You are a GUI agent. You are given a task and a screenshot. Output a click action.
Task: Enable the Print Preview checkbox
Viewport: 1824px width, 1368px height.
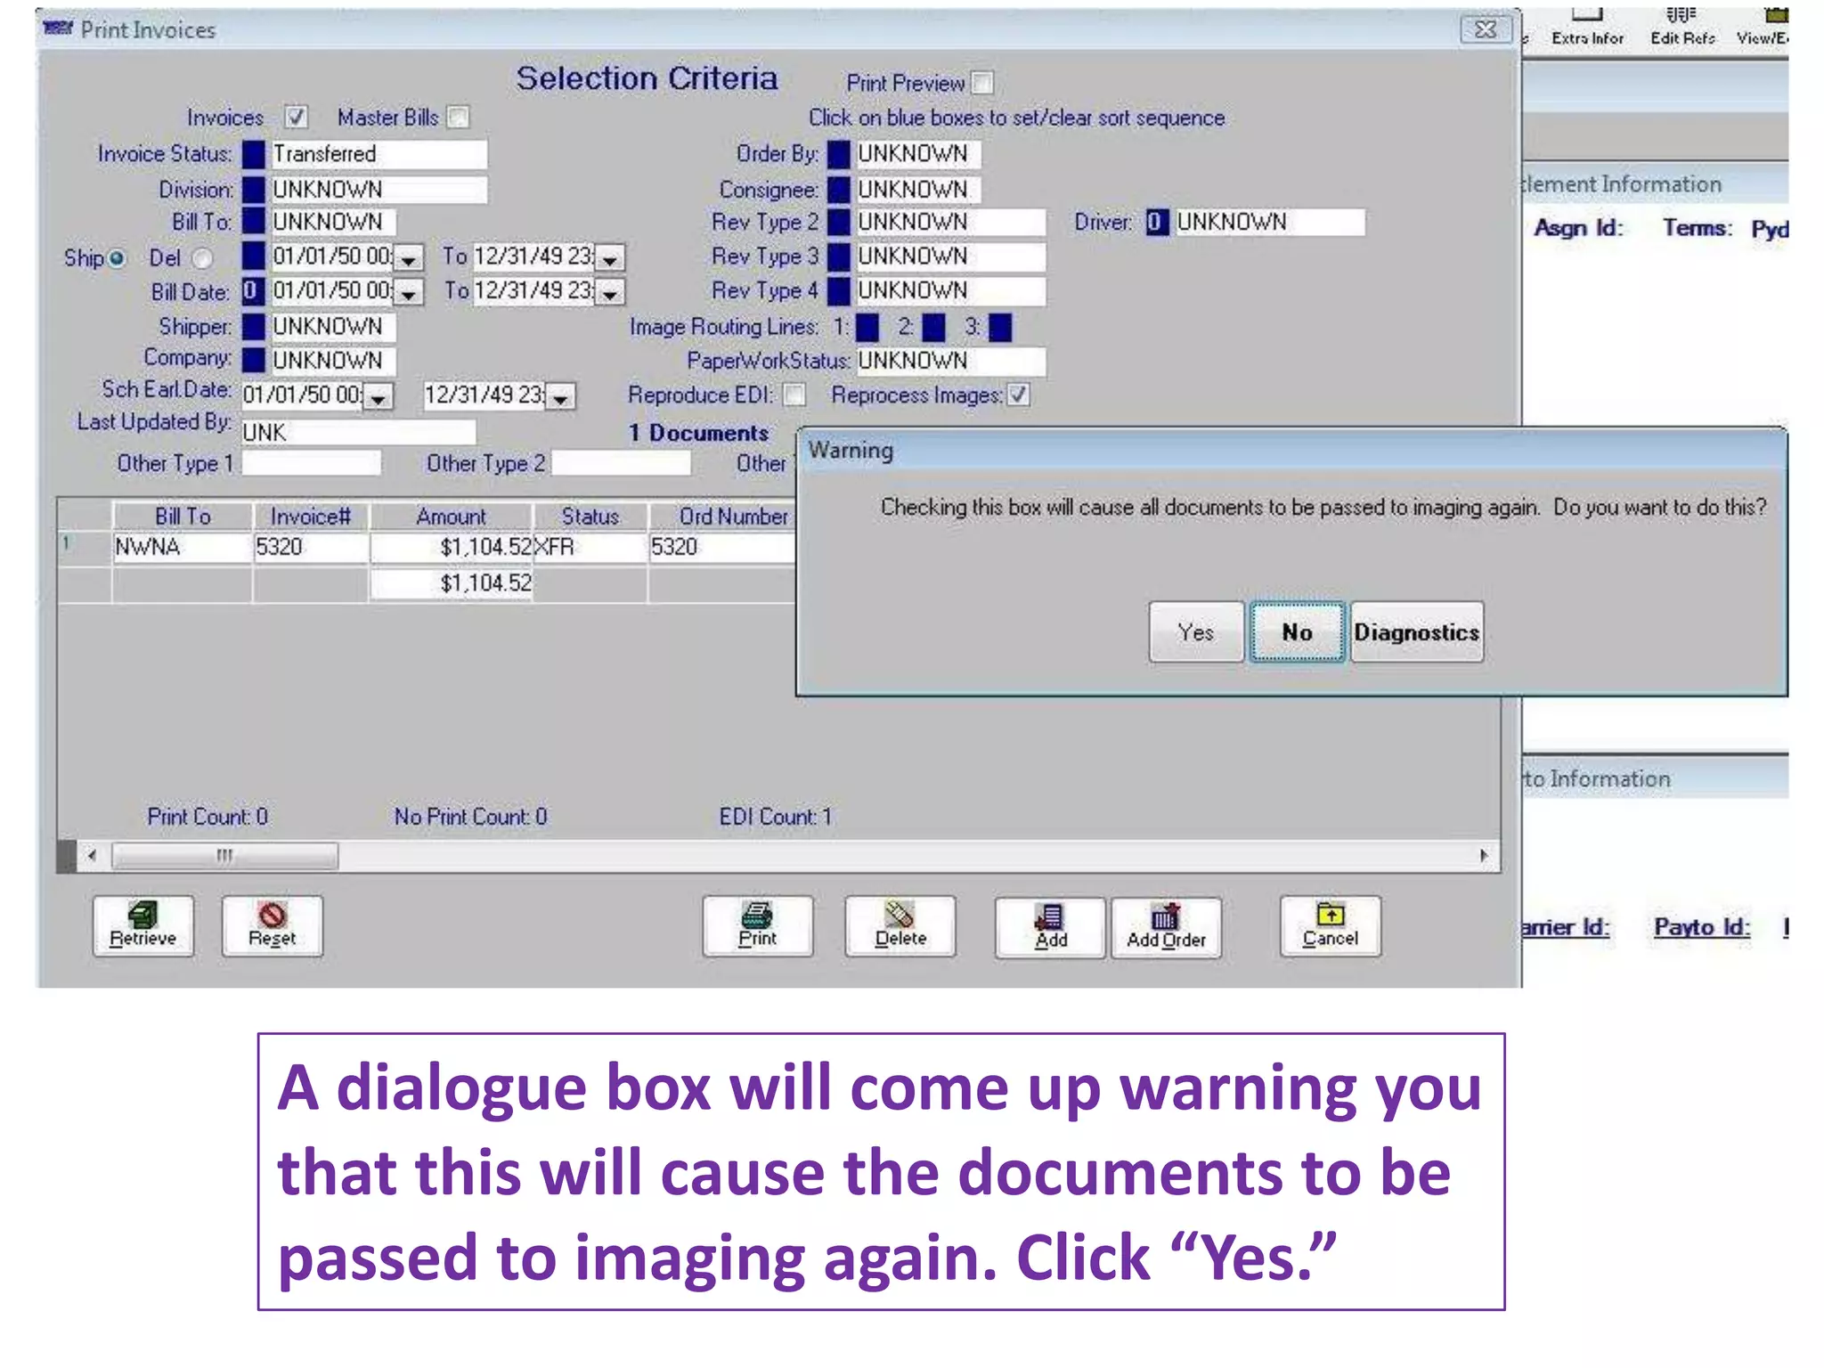point(982,83)
